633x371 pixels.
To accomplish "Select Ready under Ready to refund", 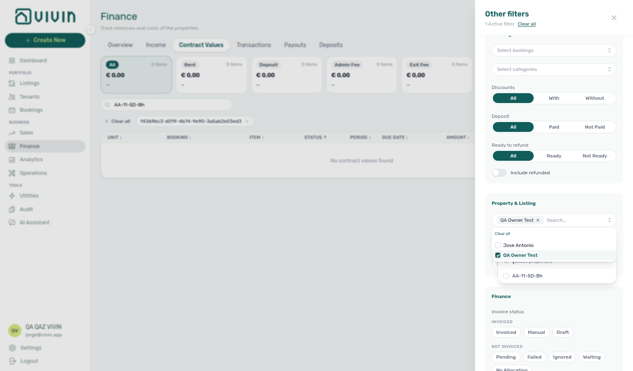I will coord(554,156).
